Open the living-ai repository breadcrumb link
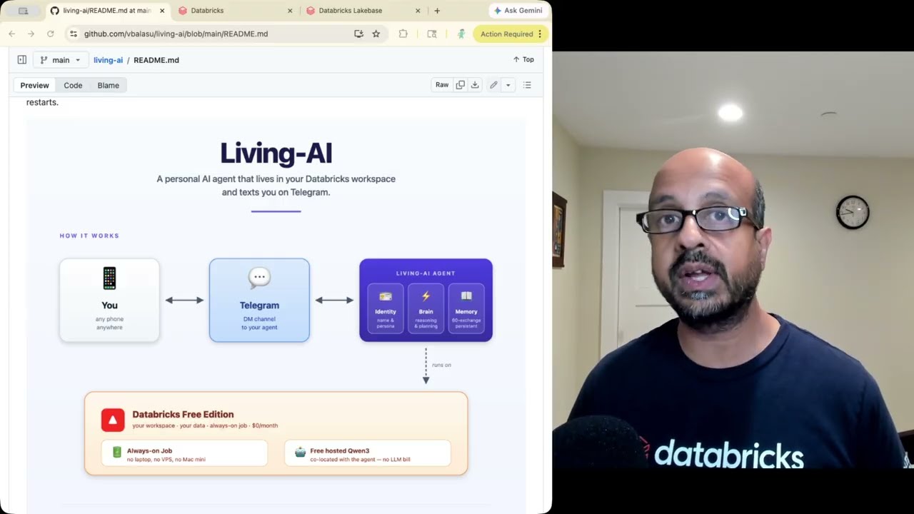The width and height of the screenshot is (914, 514). point(108,60)
